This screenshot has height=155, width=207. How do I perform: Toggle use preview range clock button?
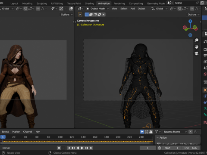160,148
